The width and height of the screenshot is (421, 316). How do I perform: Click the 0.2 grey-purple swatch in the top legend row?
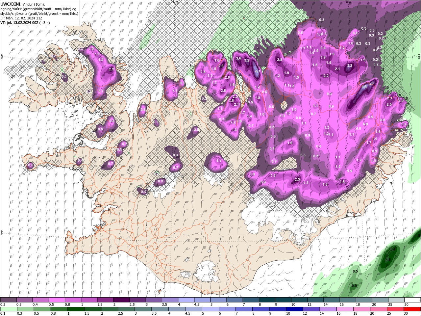click(8, 300)
